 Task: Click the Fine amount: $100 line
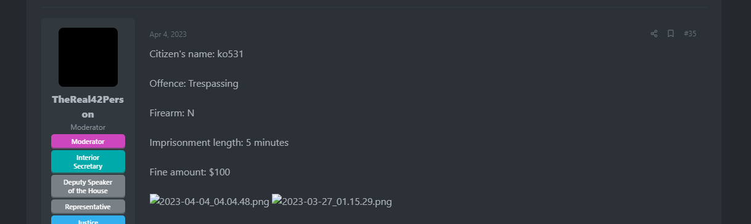coord(190,172)
